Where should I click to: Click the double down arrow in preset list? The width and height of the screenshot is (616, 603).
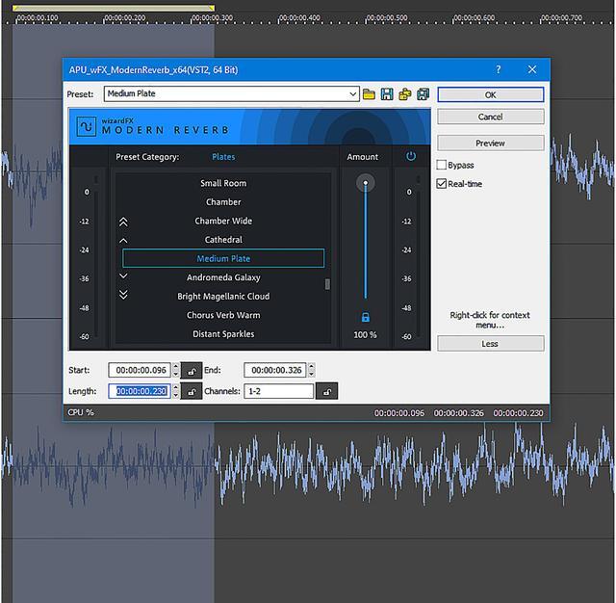pos(123,295)
